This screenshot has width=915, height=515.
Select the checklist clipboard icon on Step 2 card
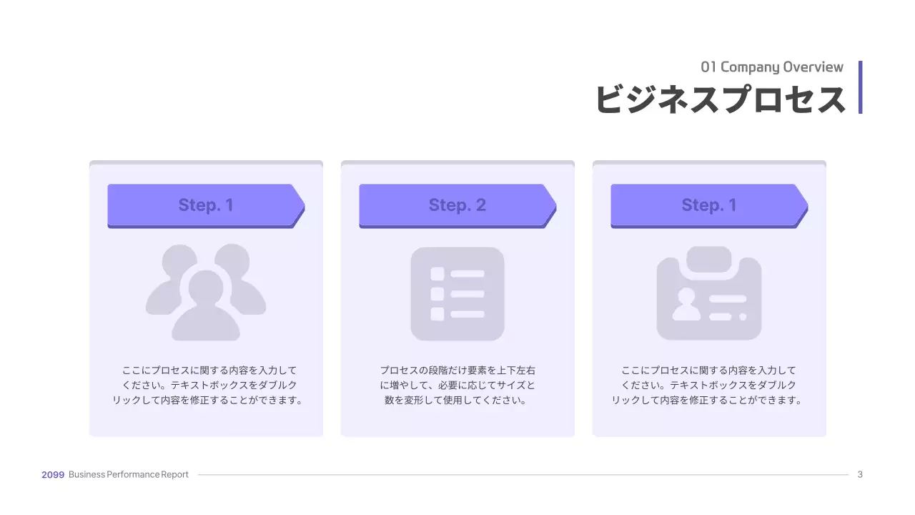coord(457,293)
